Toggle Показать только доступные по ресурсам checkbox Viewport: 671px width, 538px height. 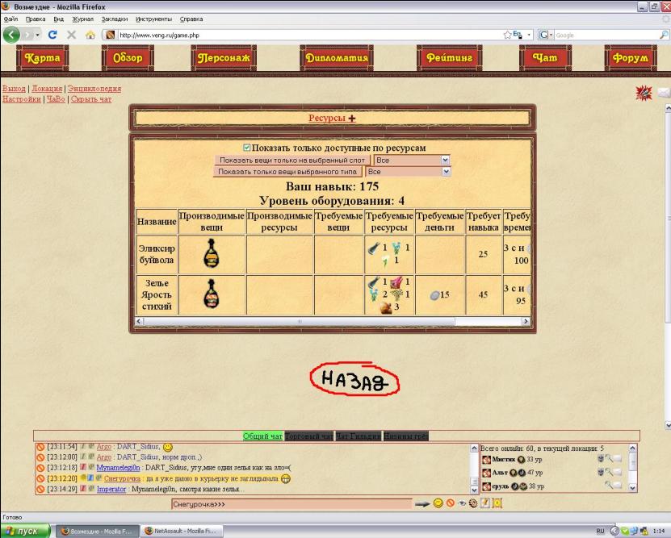246,148
